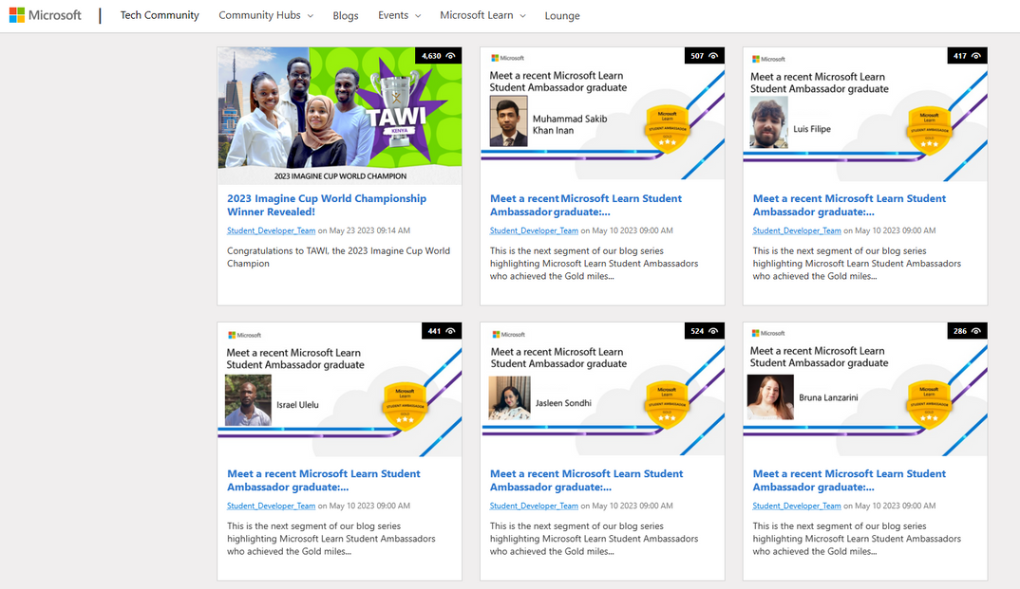Click "2023 IMAGINE CUP WORLD CHAMPION" caption
Screen dimensions: 1020x589
(340, 176)
